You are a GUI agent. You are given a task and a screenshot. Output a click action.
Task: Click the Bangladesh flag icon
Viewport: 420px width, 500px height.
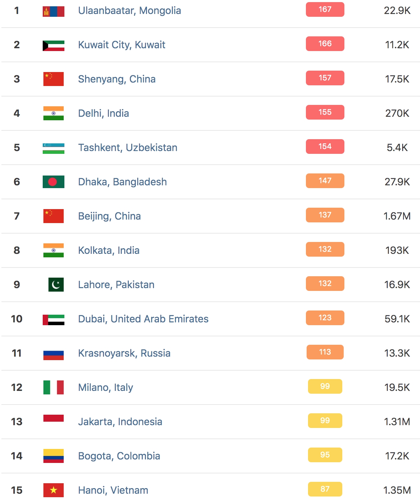(x=54, y=182)
